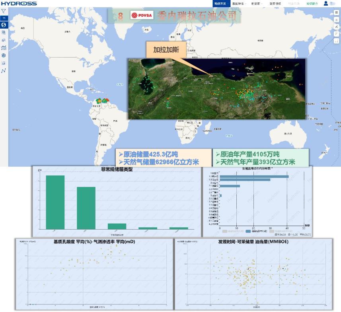Viewport: 341px width, 312px height.
Task: Open the globe map view from the sidebar
Action: click(x=3, y=25)
